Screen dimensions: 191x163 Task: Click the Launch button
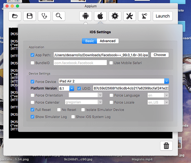(x=163, y=16)
